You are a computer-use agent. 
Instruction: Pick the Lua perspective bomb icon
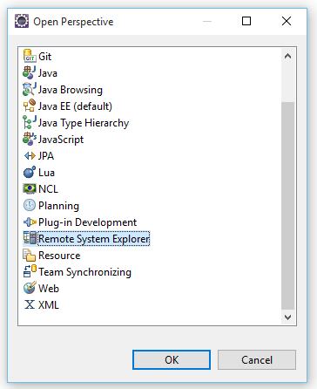(30, 172)
